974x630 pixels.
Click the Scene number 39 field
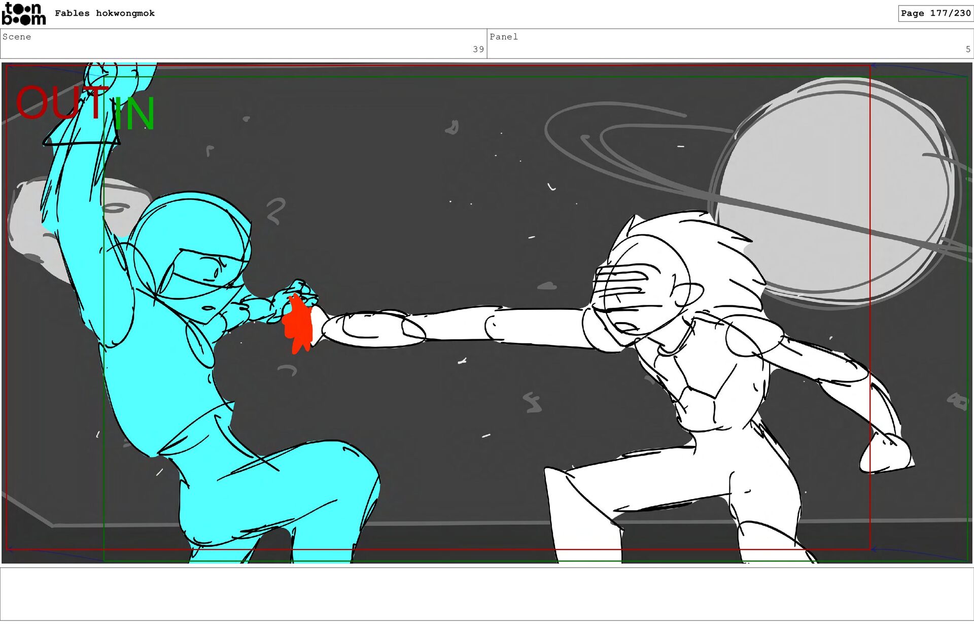478,49
